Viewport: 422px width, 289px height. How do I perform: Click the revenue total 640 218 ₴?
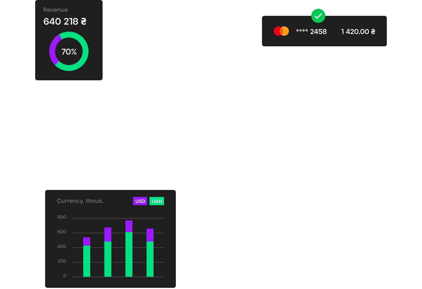click(65, 21)
